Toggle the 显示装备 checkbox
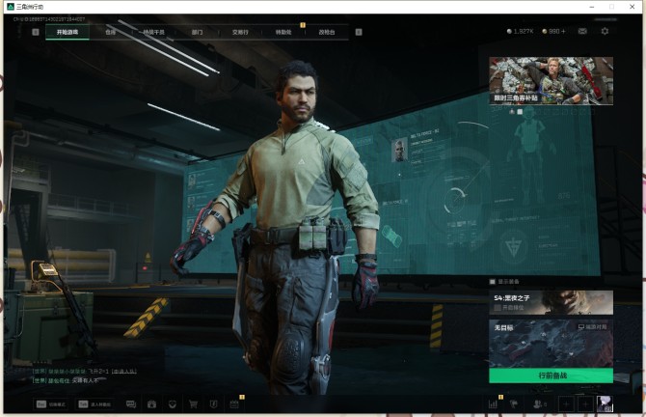 click(x=493, y=282)
